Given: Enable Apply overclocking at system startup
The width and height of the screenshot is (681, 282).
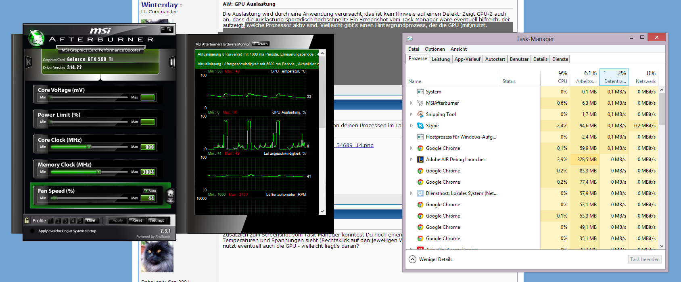Looking at the screenshot, I should pos(32,231).
